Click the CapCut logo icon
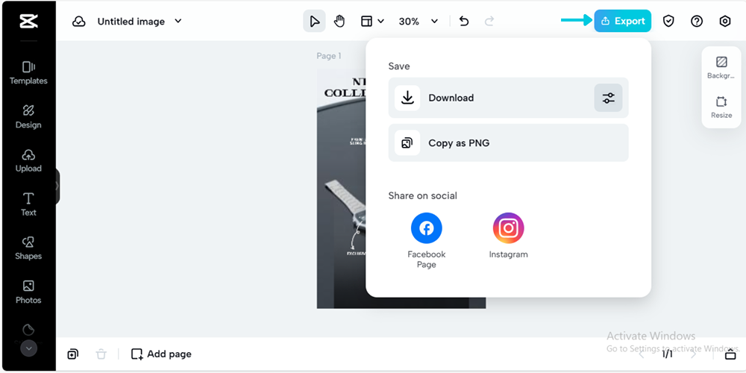 28,22
